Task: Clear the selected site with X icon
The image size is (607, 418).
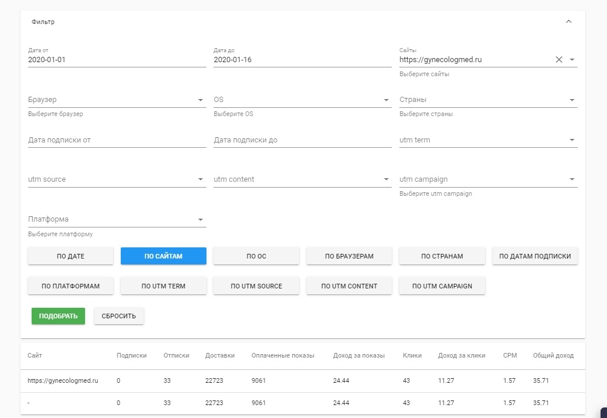Action: point(558,60)
